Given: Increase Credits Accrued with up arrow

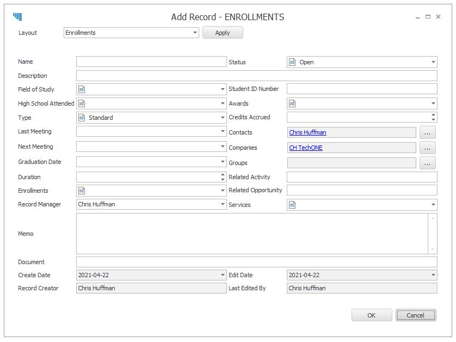Looking at the screenshot, I should tap(433, 115).
